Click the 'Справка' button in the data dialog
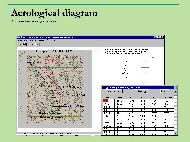 pyautogui.click(x=114, y=92)
